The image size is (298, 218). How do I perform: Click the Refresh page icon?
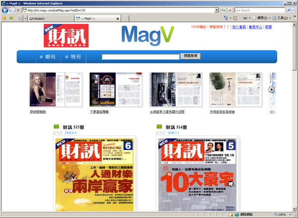pyautogui.click(x=223, y=10)
